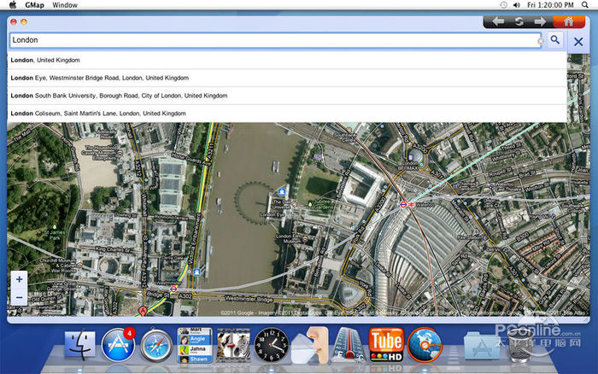Open App Store in the dock
This screenshot has width=598, height=374.
118,345
